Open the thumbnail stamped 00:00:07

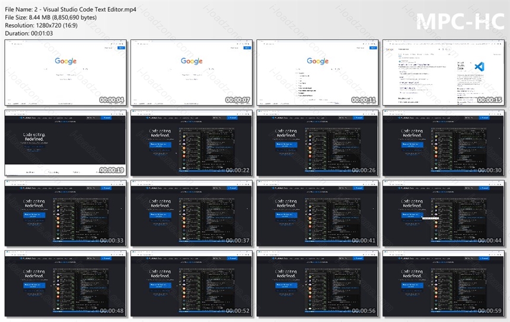coord(192,73)
